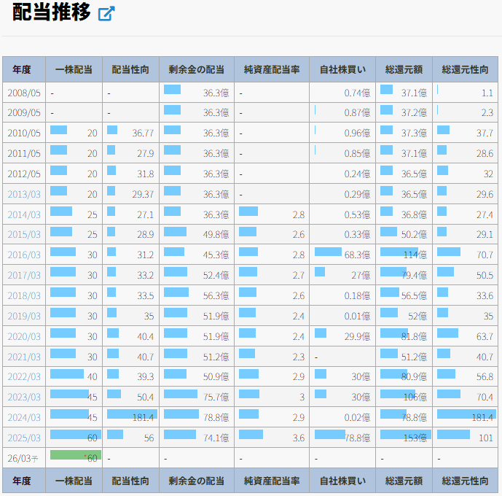Open the 2020/03 fiscal year link
The height and width of the screenshot is (496, 502).
point(23,336)
